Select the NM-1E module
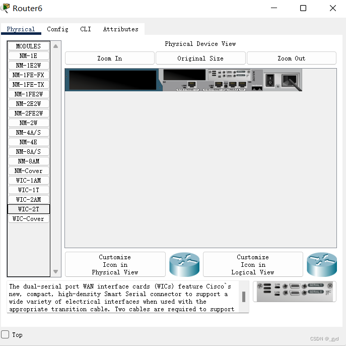Viewport: 346px width, 346px height. pos(29,55)
